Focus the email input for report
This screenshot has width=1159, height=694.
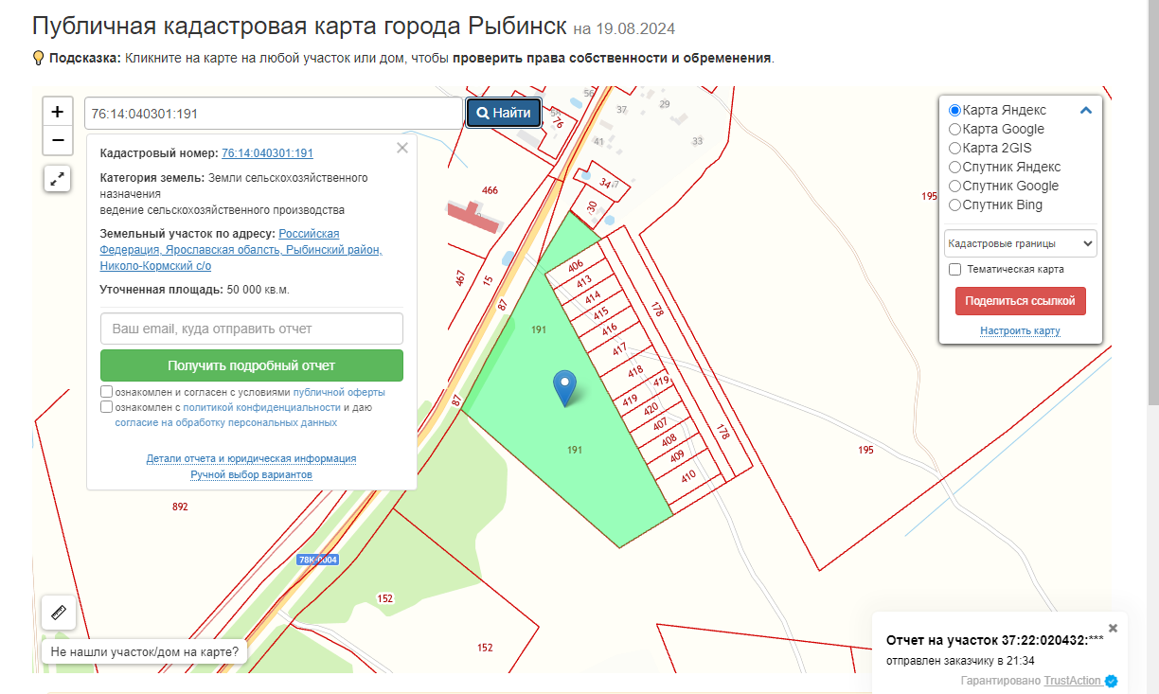[x=252, y=329]
